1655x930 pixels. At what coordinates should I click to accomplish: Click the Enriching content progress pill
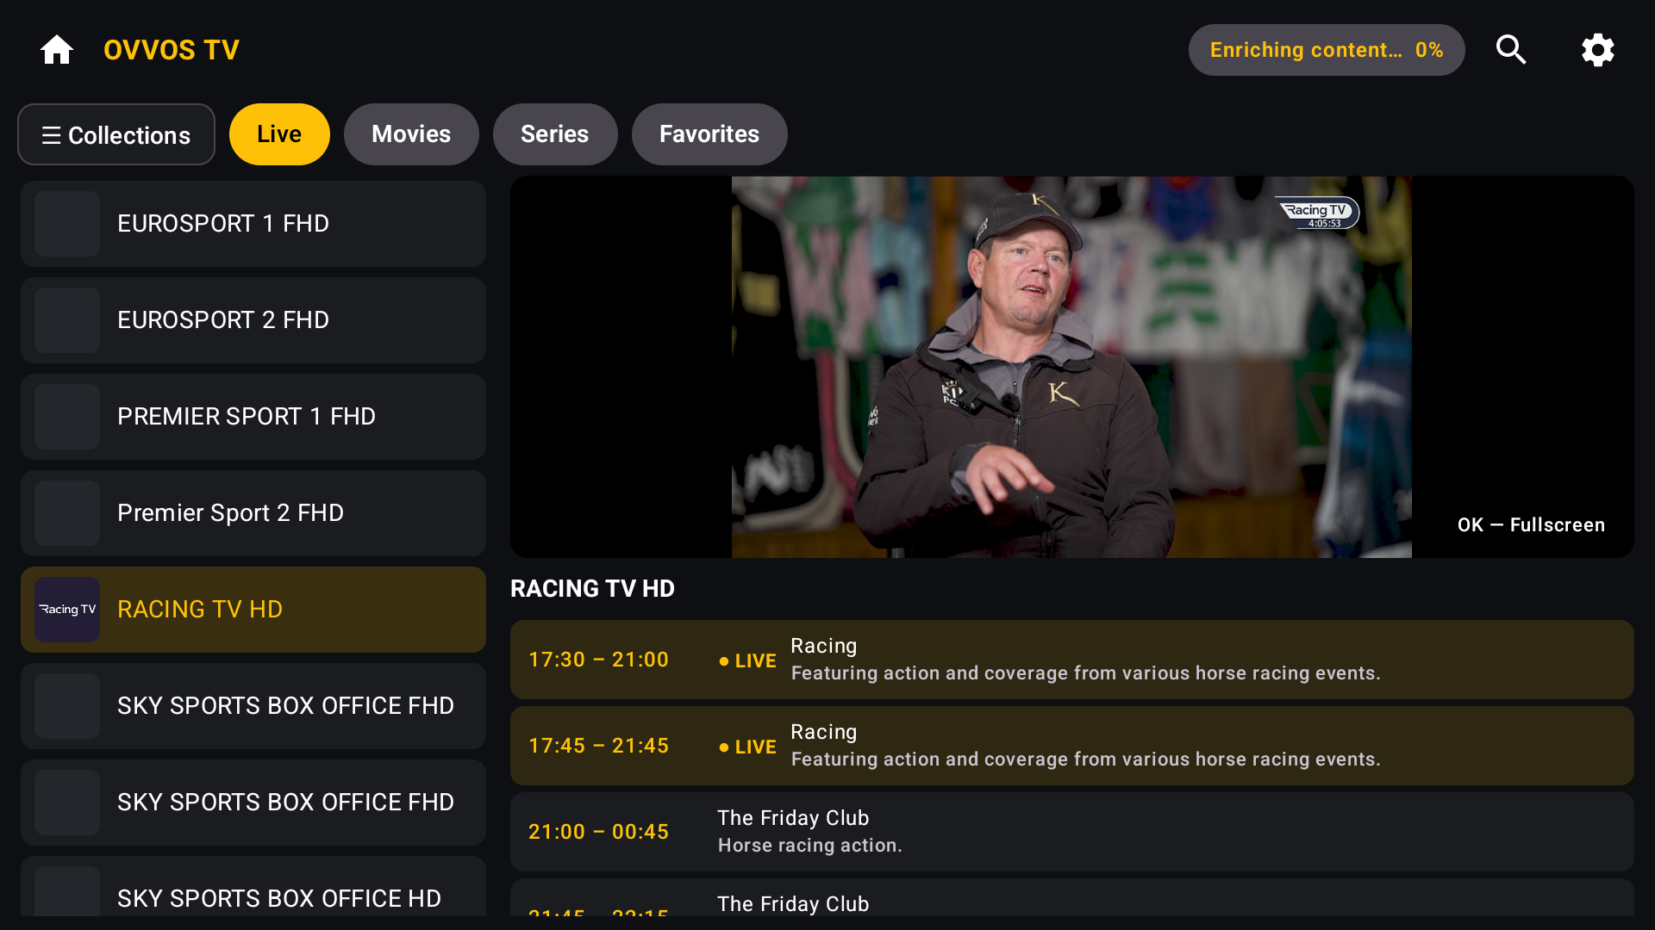(x=1327, y=50)
